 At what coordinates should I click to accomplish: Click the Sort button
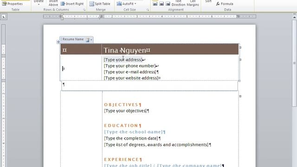pyautogui.click(x=208, y=1)
